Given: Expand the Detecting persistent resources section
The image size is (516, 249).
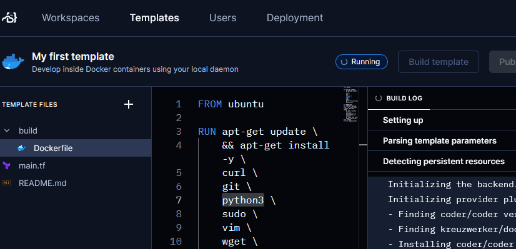Looking at the screenshot, I should [x=442, y=162].
